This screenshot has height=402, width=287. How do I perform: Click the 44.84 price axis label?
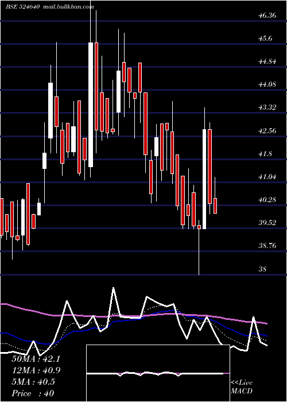click(267, 61)
